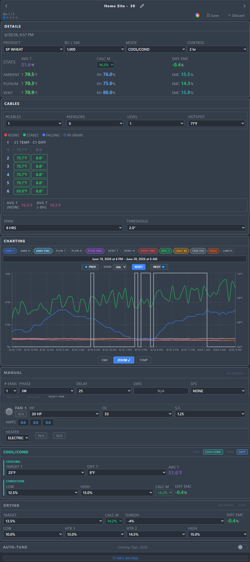This screenshot has height=562, width=250.
Task: Toggle the AUTO-TUNE switch
Action: tap(242, 547)
